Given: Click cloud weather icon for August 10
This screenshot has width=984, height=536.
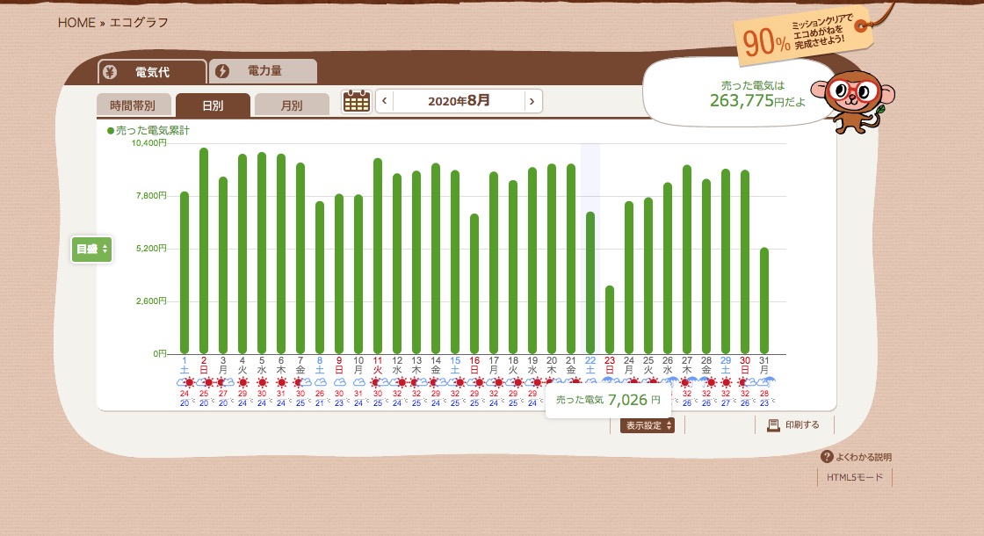Looking at the screenshot, I should 359,382.
